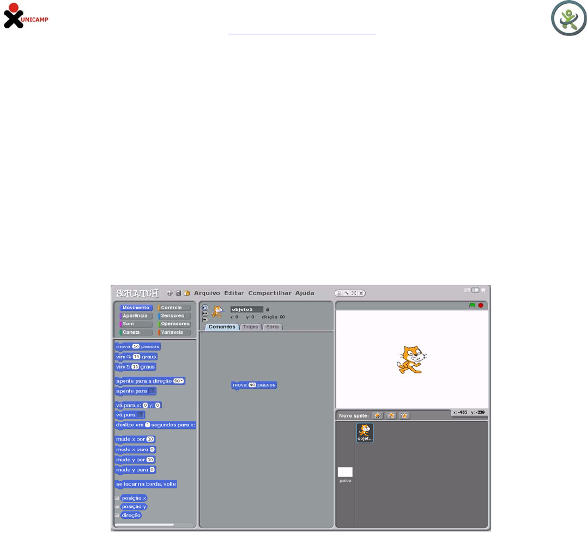
Task: Start presentation mode
Action: [x=483, y=290]
